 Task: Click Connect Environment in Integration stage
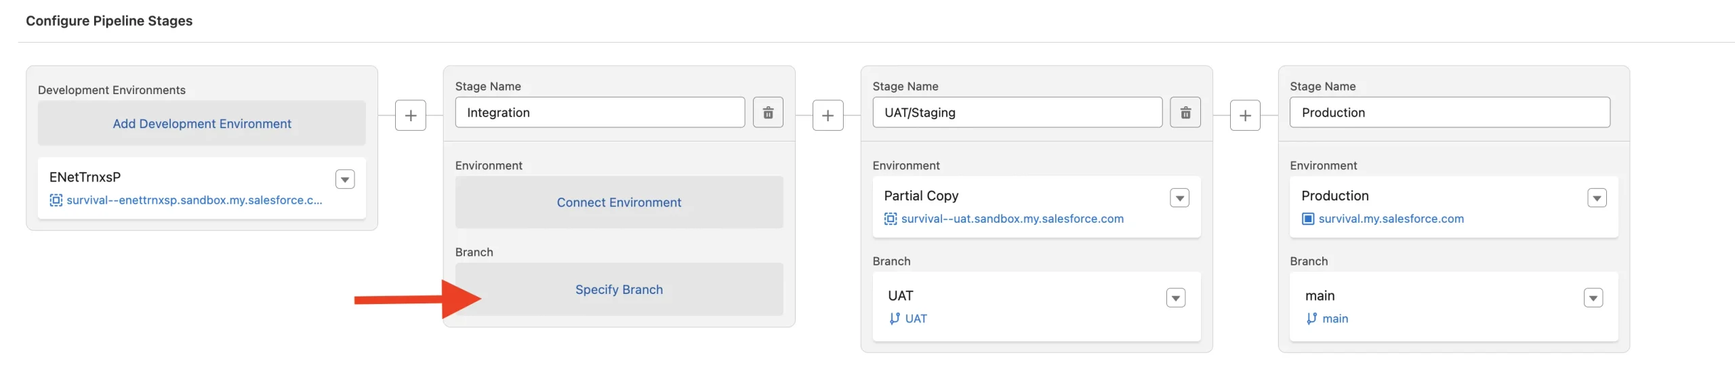pos(619,202)
